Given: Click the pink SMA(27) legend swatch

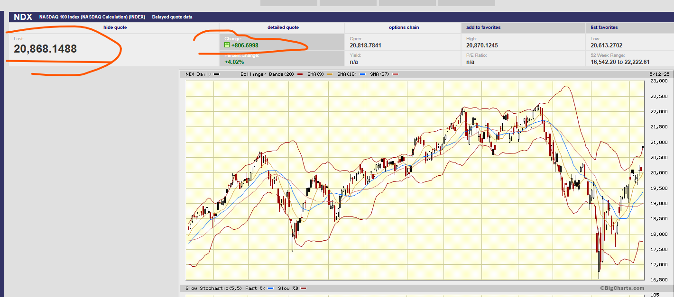Looking at the screenshot, I should point(396,74).
